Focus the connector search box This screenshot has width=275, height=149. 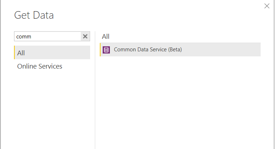point(47,36)
